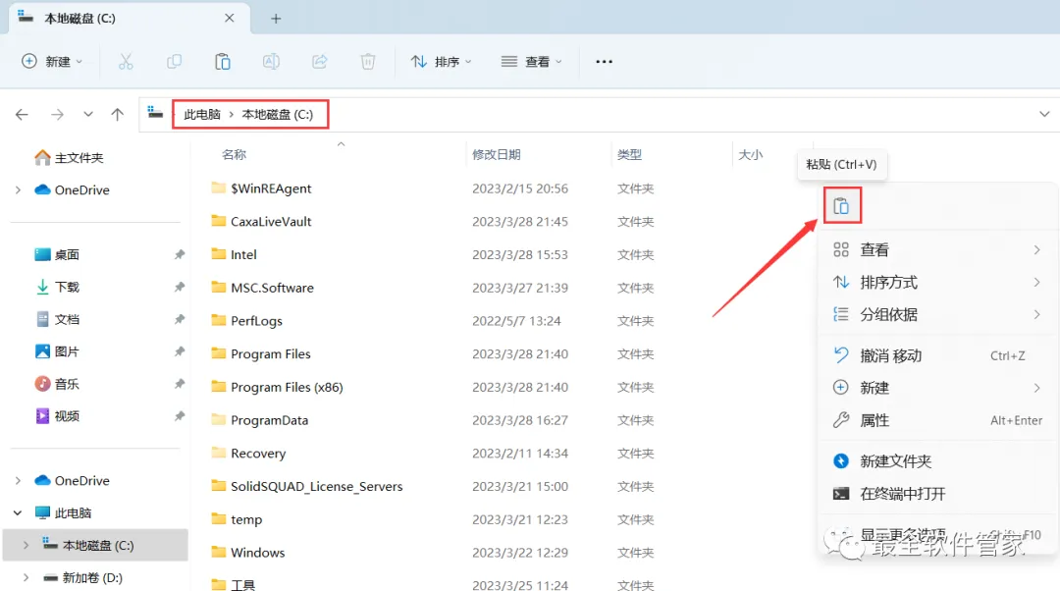Select 新建文件夹 in context menu
Viewport: 1060px width, 591px height.
937,461
